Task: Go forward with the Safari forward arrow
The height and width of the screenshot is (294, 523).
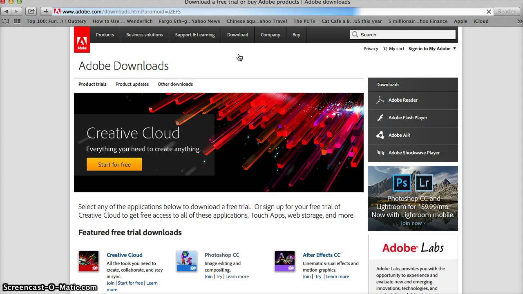Action: (x=16, y=11)
